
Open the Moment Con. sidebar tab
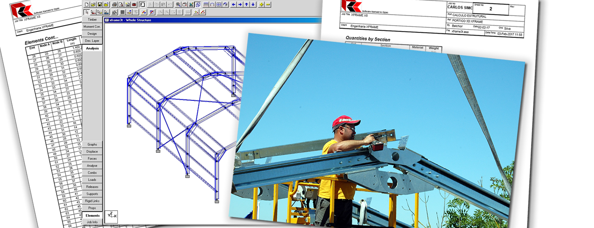tap(92, 27)
